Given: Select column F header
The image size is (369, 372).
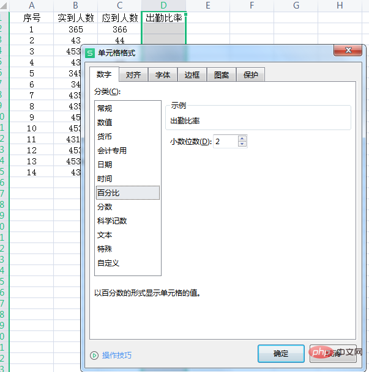Looking at the screenshot, I should tap(252, 5).
